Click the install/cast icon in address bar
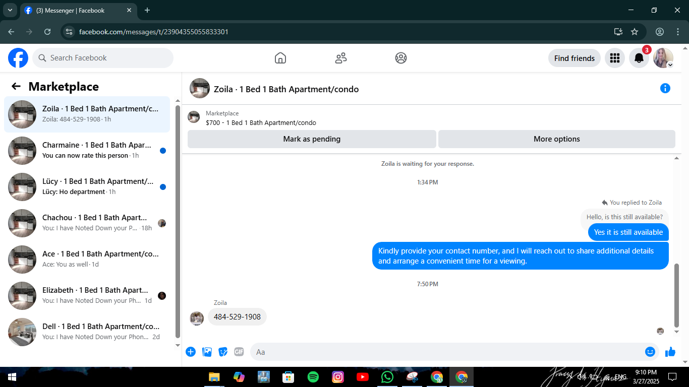The height and width of the screenshot is (387, 689). (x=618, y=32)
